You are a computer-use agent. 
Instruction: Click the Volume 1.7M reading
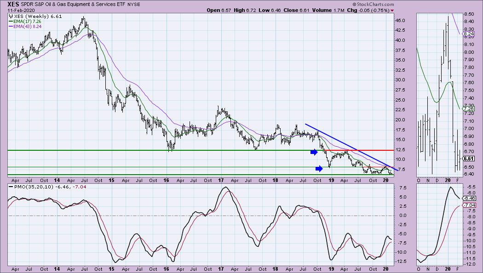click(328, 10)
